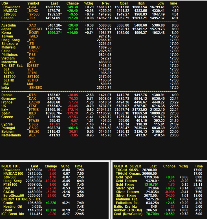Click the _FTASE symbol
The height and width of the screenshot is (219, 207).
pyautogui.click(x=33, y=121)
